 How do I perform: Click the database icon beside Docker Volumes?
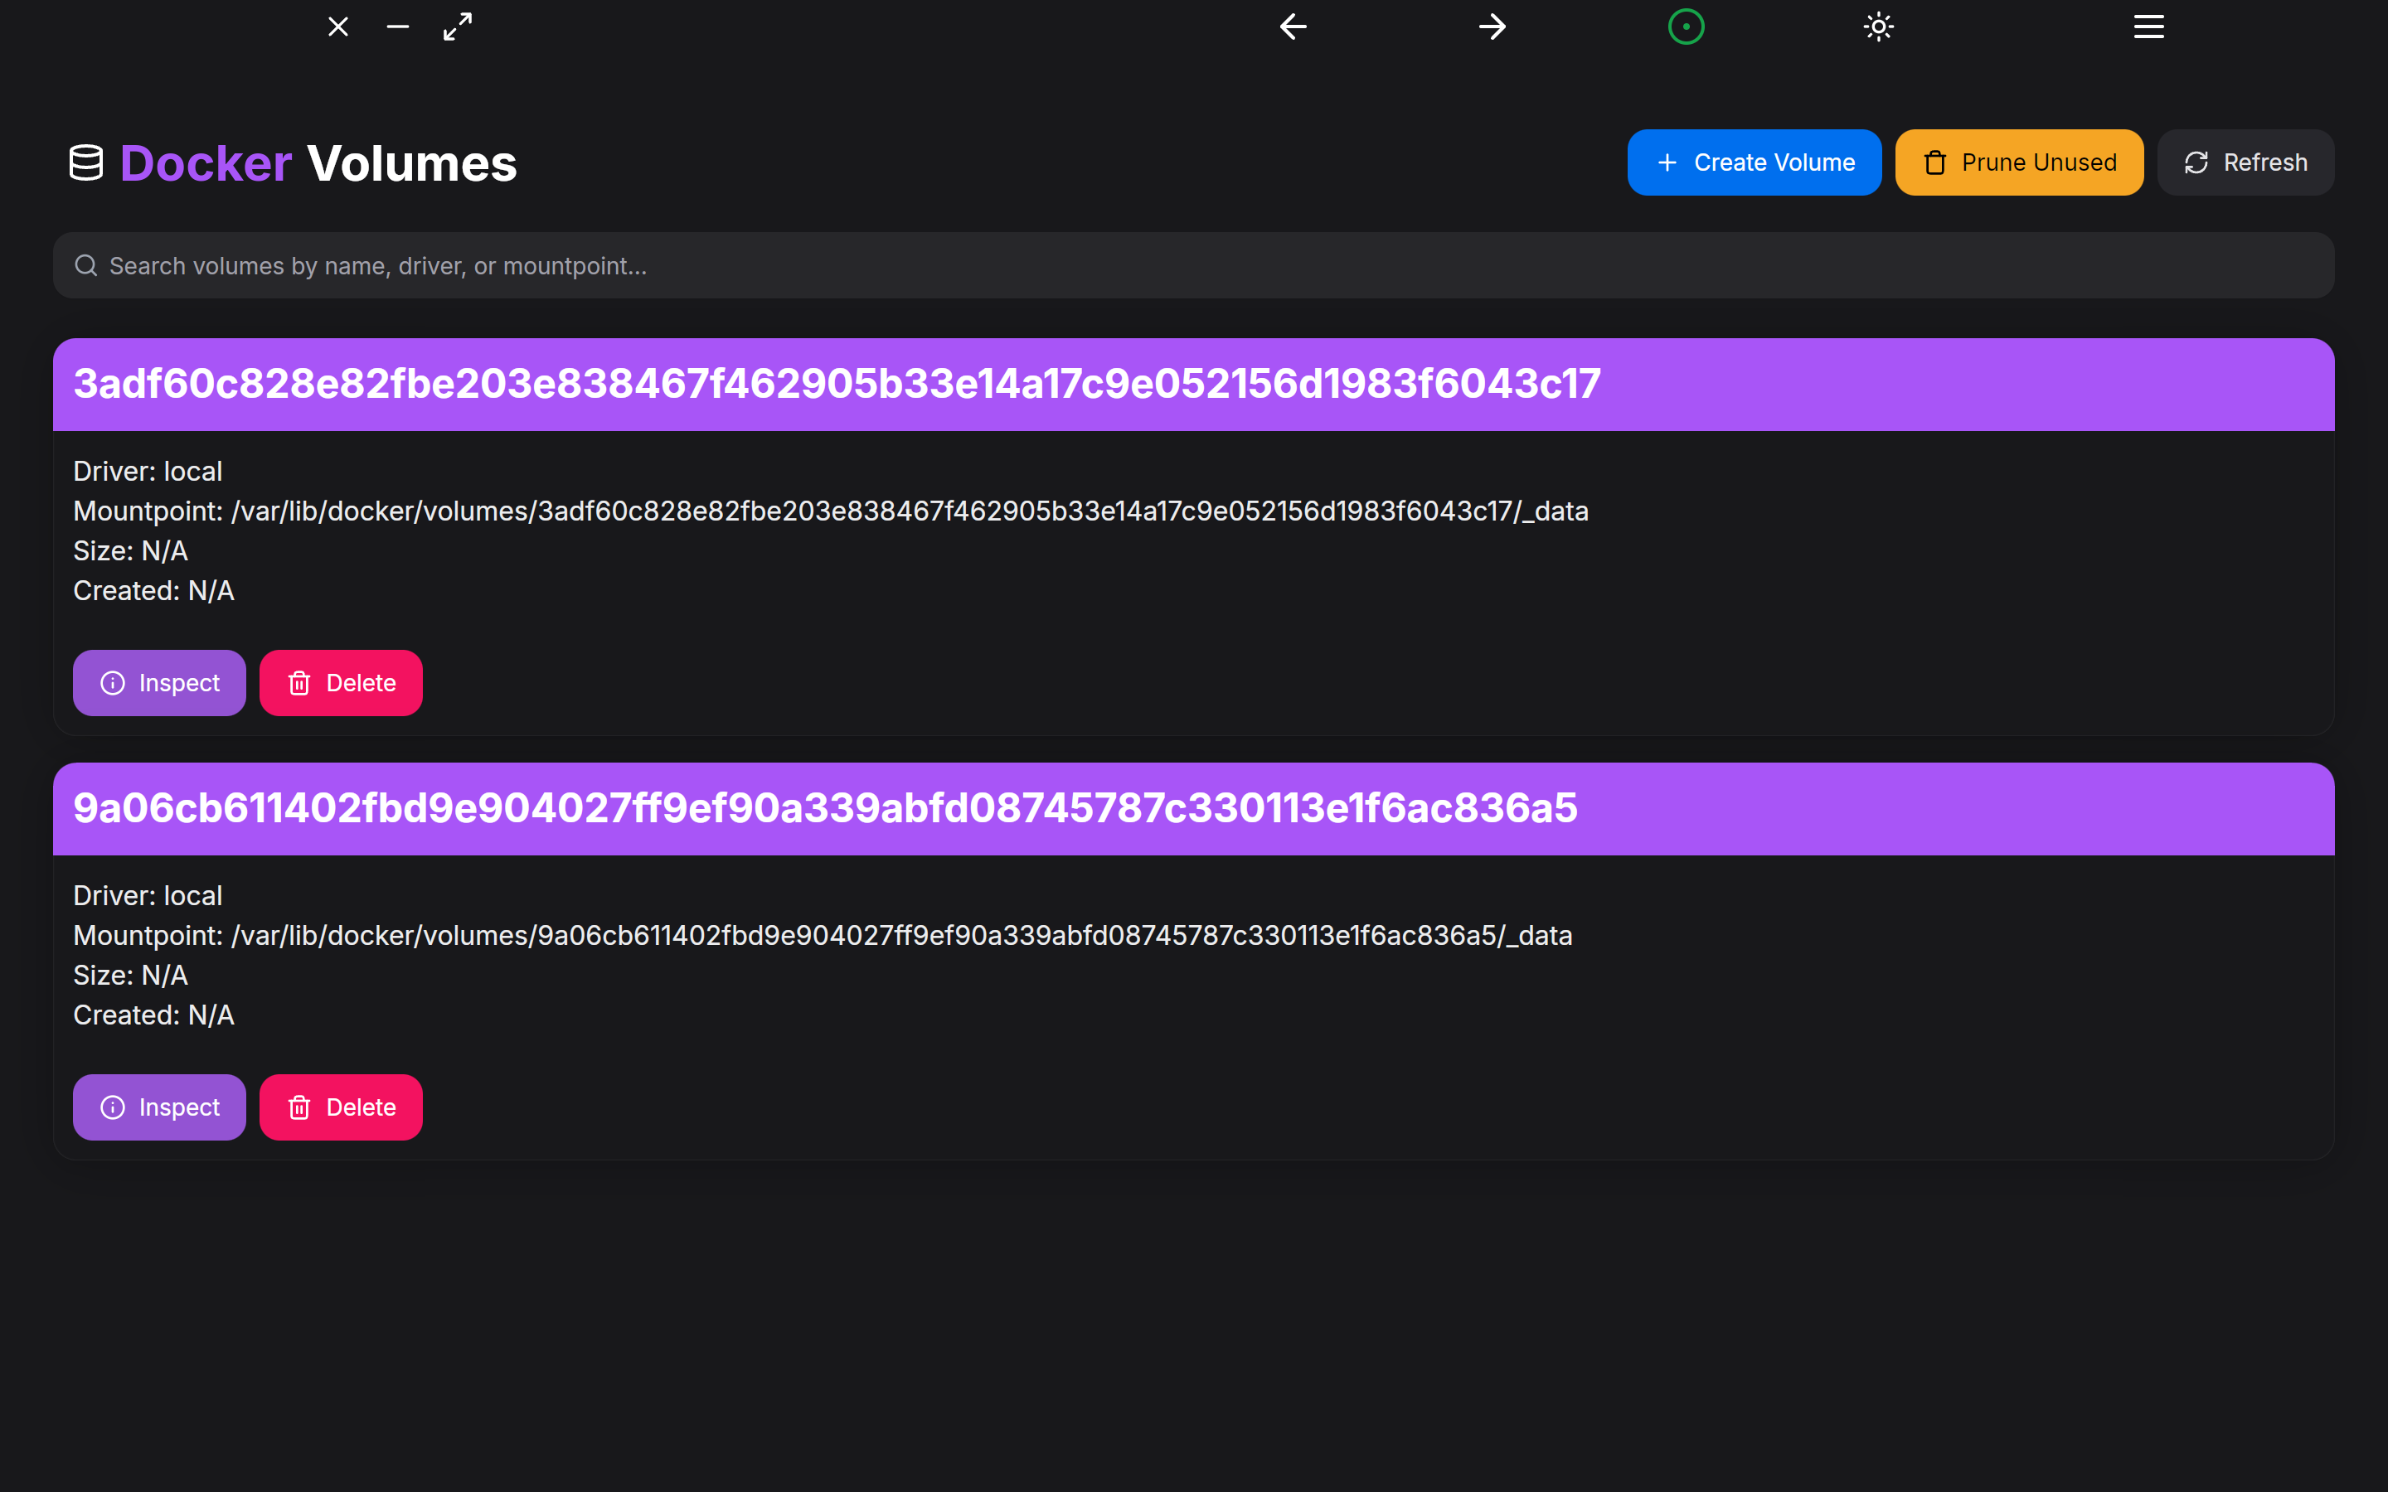[86, 162]
